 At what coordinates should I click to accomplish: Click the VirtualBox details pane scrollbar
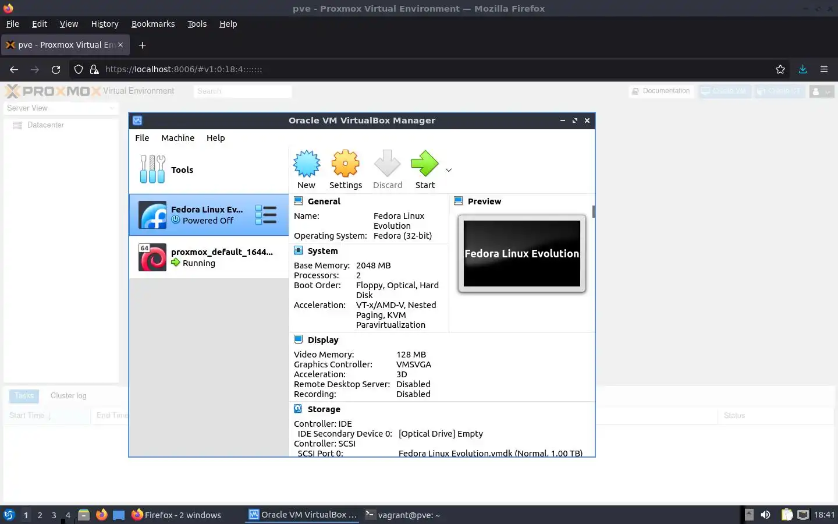(x=593, y=211)
